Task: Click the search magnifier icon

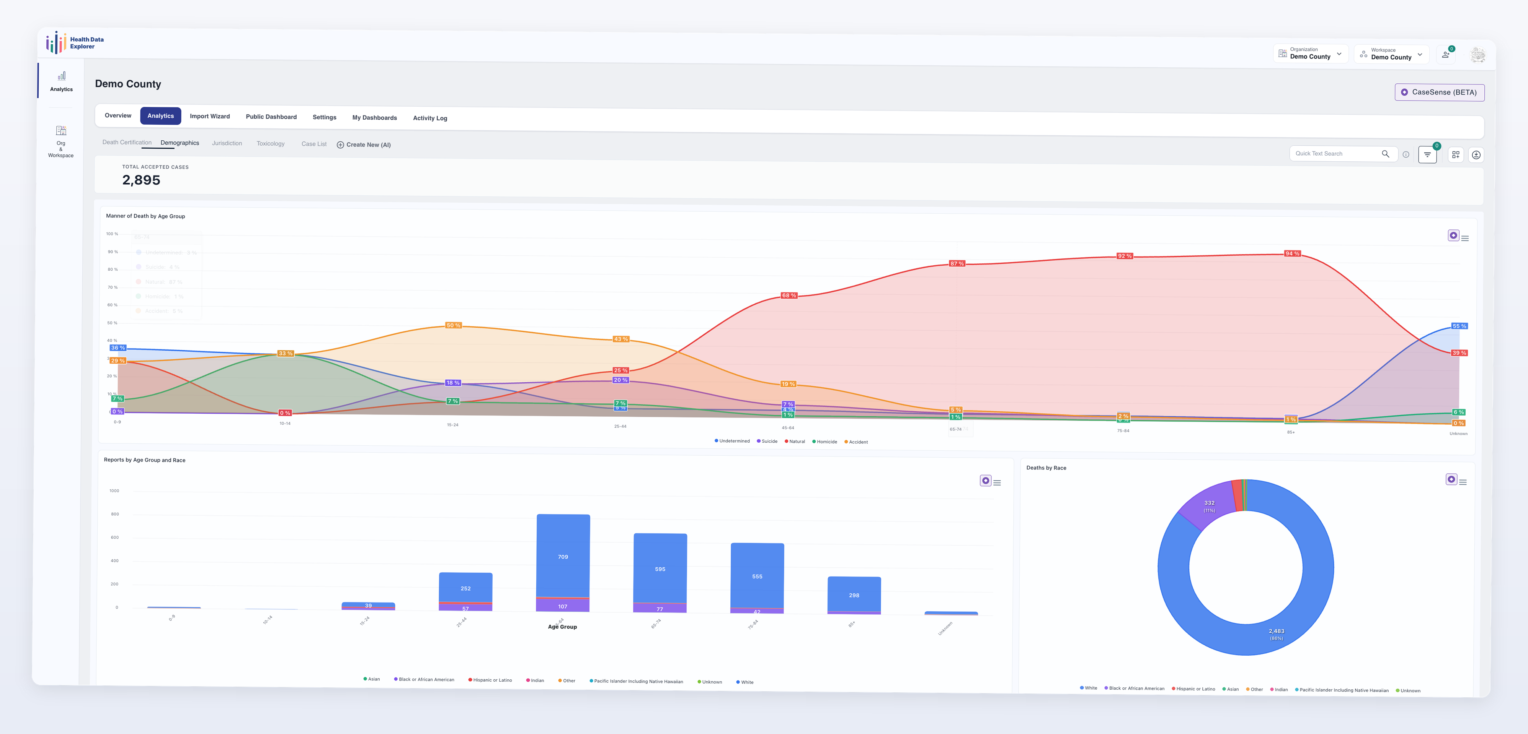Action: 1386,154
